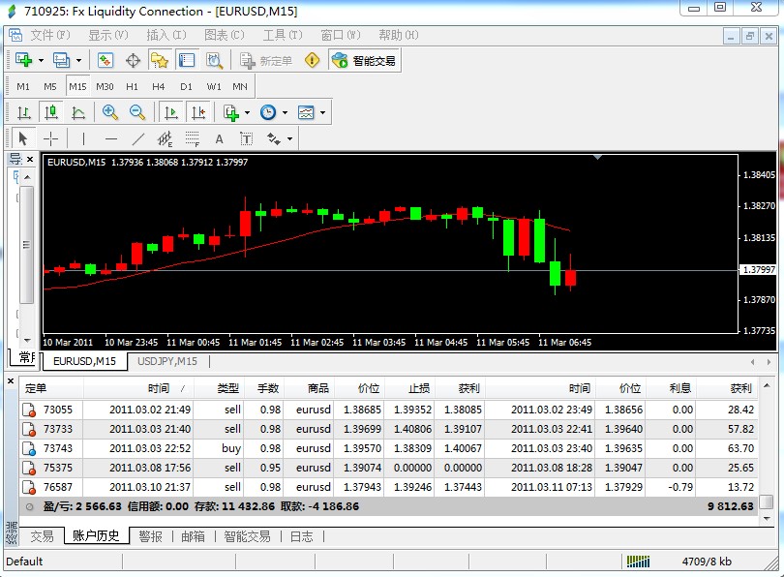Select the trendline drawing tool
The width and height of the screenshot is (784, 577).
coord(138,138)
